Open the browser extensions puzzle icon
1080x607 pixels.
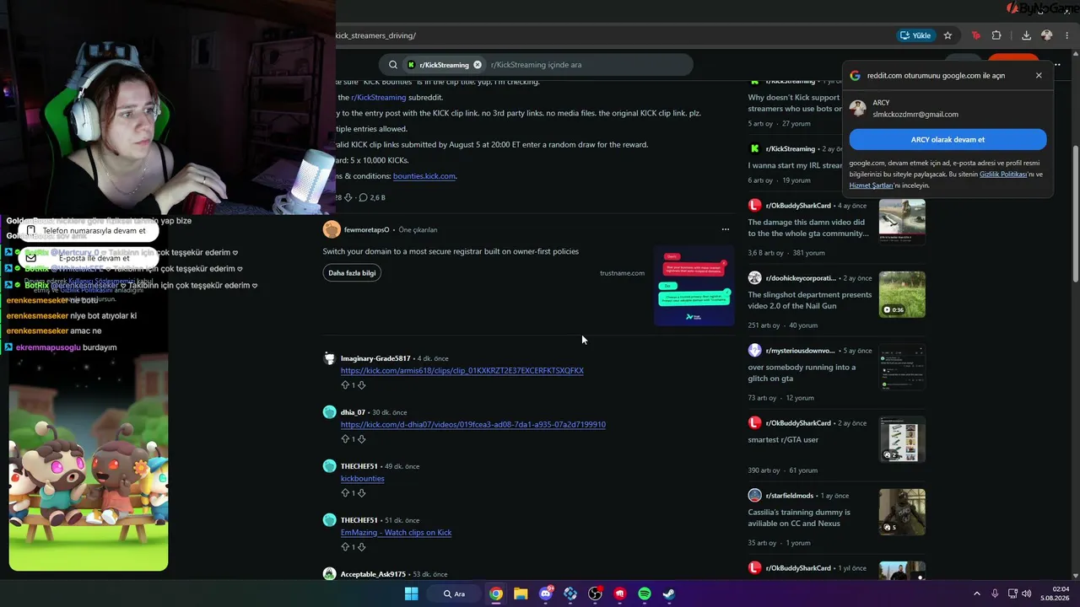[x=996, y=35]
